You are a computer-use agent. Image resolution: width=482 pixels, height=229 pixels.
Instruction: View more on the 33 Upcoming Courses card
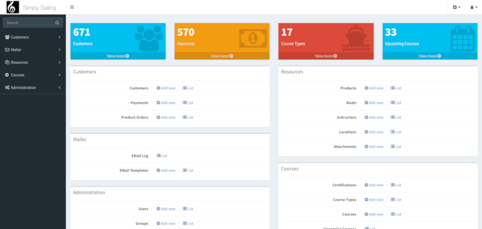430,56
